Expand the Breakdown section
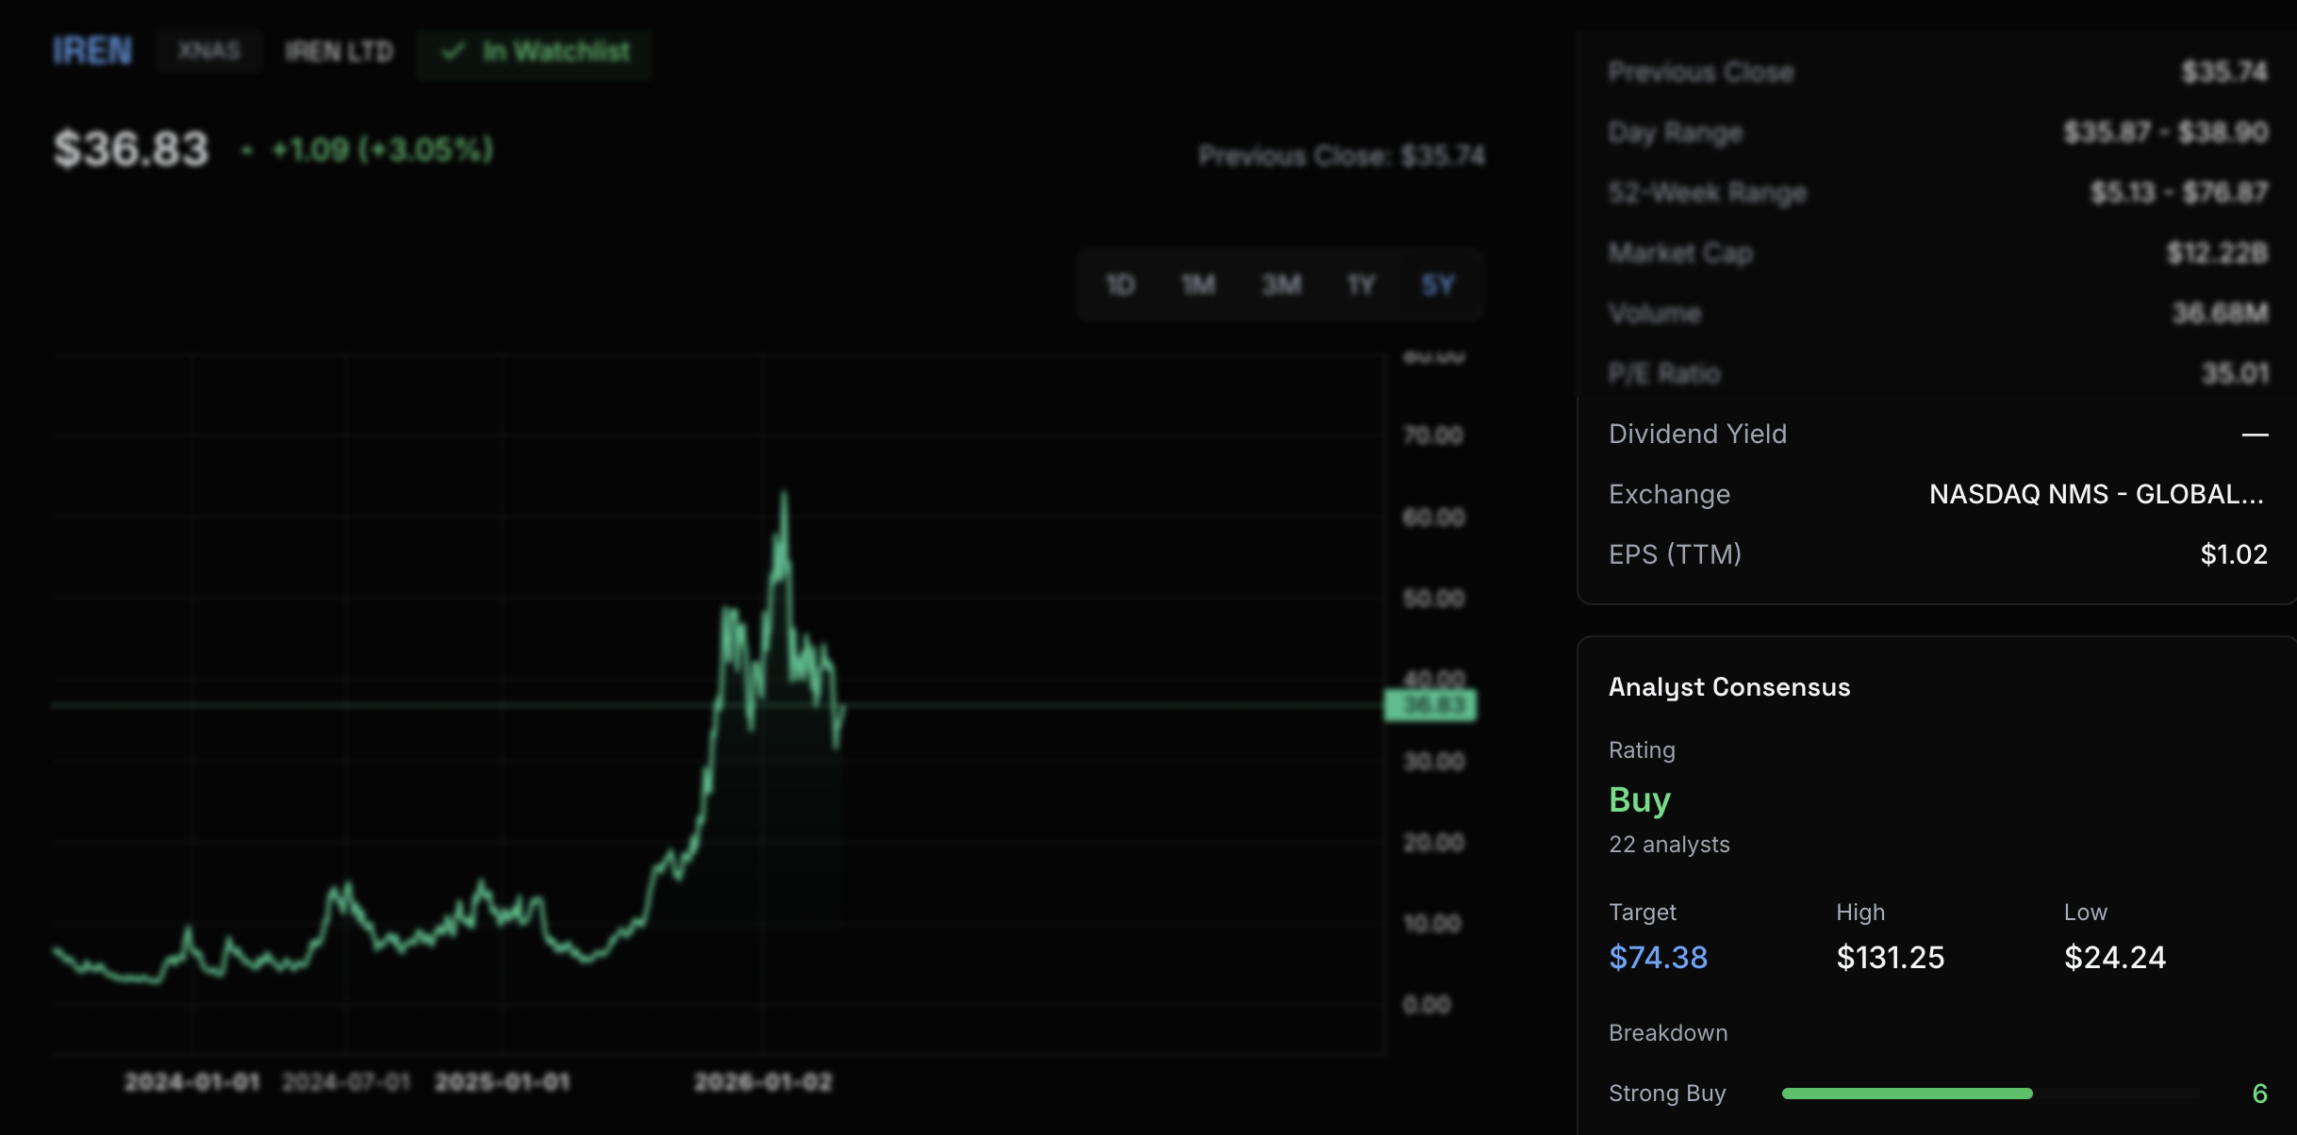This screenshot has height=1135, width=2297. pyautogui.click(x=1668, y=1032)
